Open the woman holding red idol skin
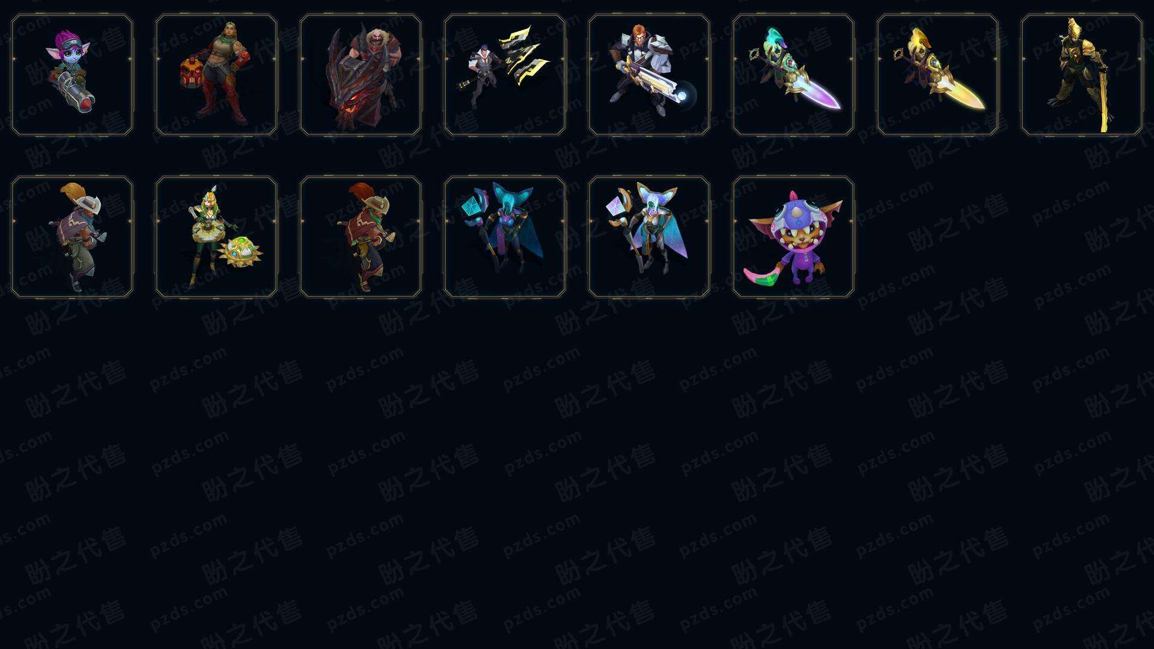The width and height of the screenshot is (1154, 649). click(x=216, y=75)
